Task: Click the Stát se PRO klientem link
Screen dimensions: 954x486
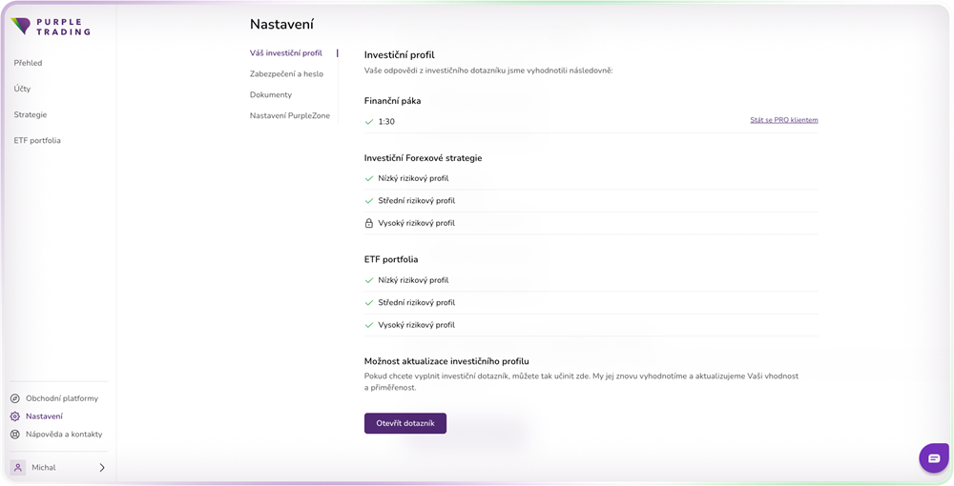Action: coord(783,120)
